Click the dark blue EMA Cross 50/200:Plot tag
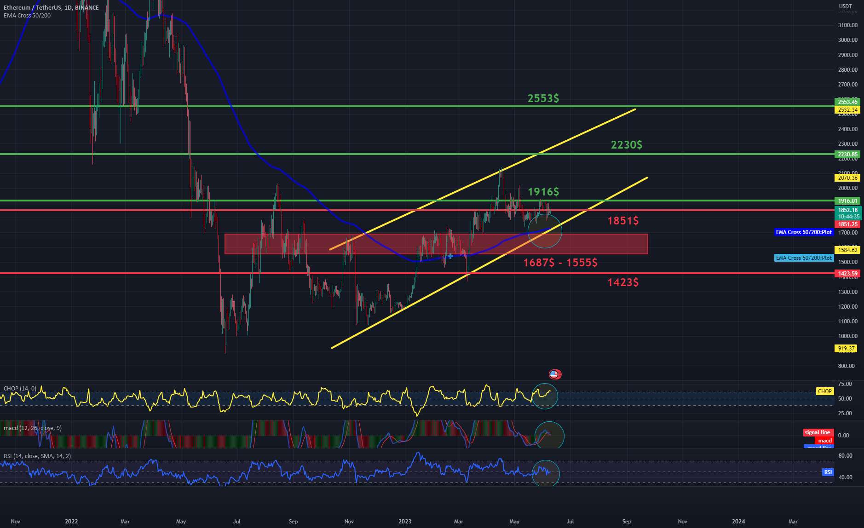This screenshot has height=528, width=864. pos(804,232)
